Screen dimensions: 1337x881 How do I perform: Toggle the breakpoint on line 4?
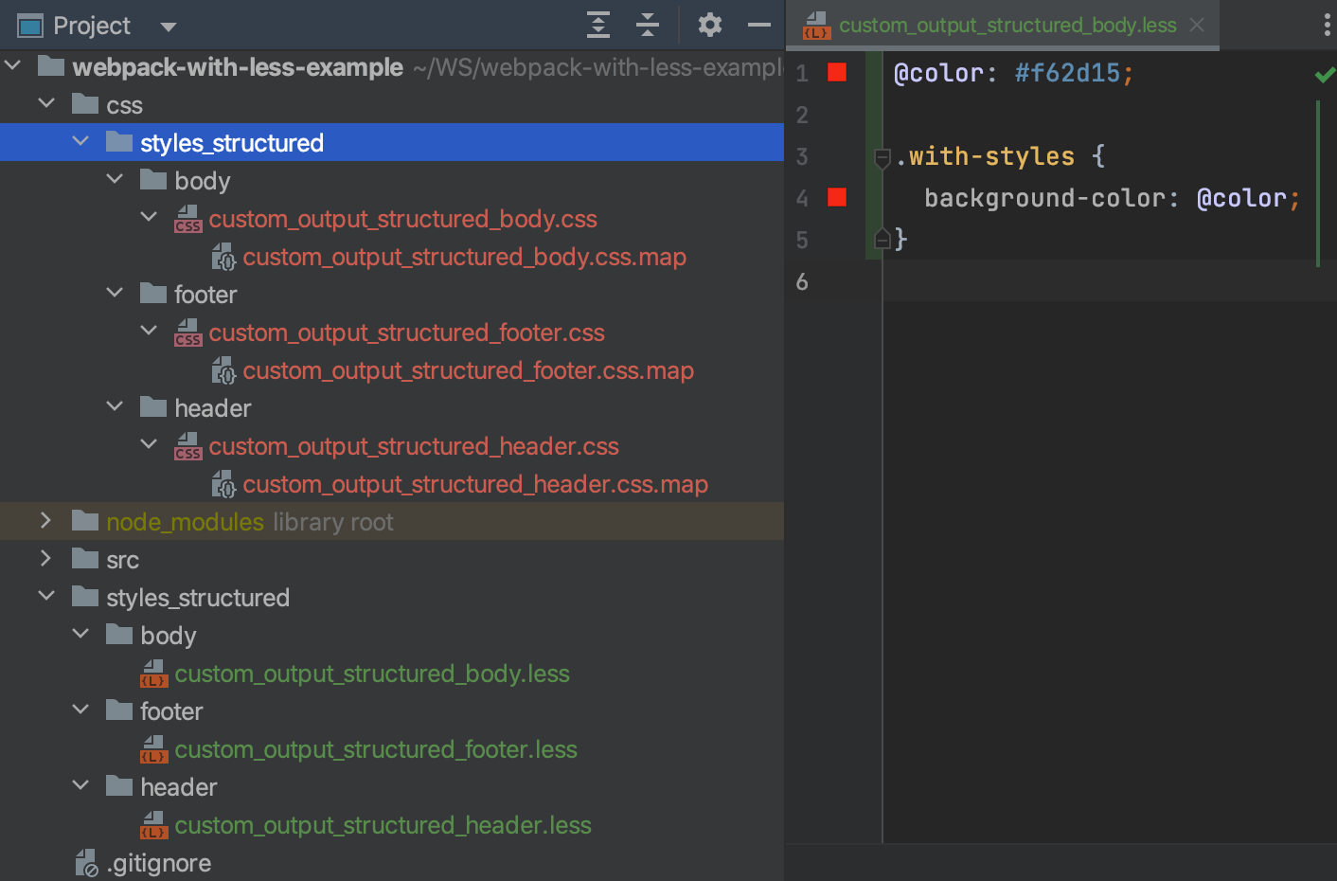coord(836,197)
